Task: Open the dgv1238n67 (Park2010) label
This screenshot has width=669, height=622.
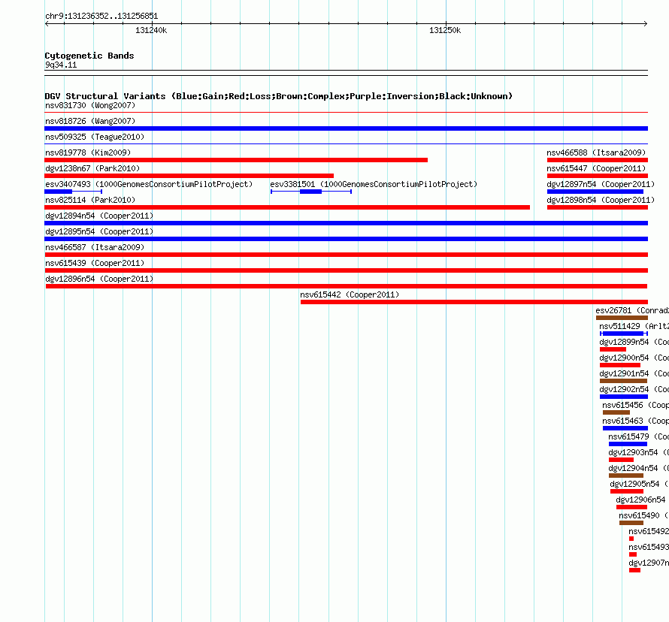Action: pyautogui.click(x=92, y=168)
